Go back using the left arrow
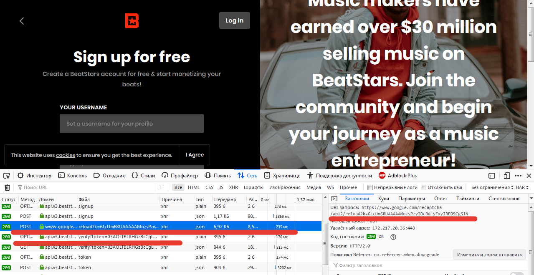534x275 pixels. coord(22,21)
